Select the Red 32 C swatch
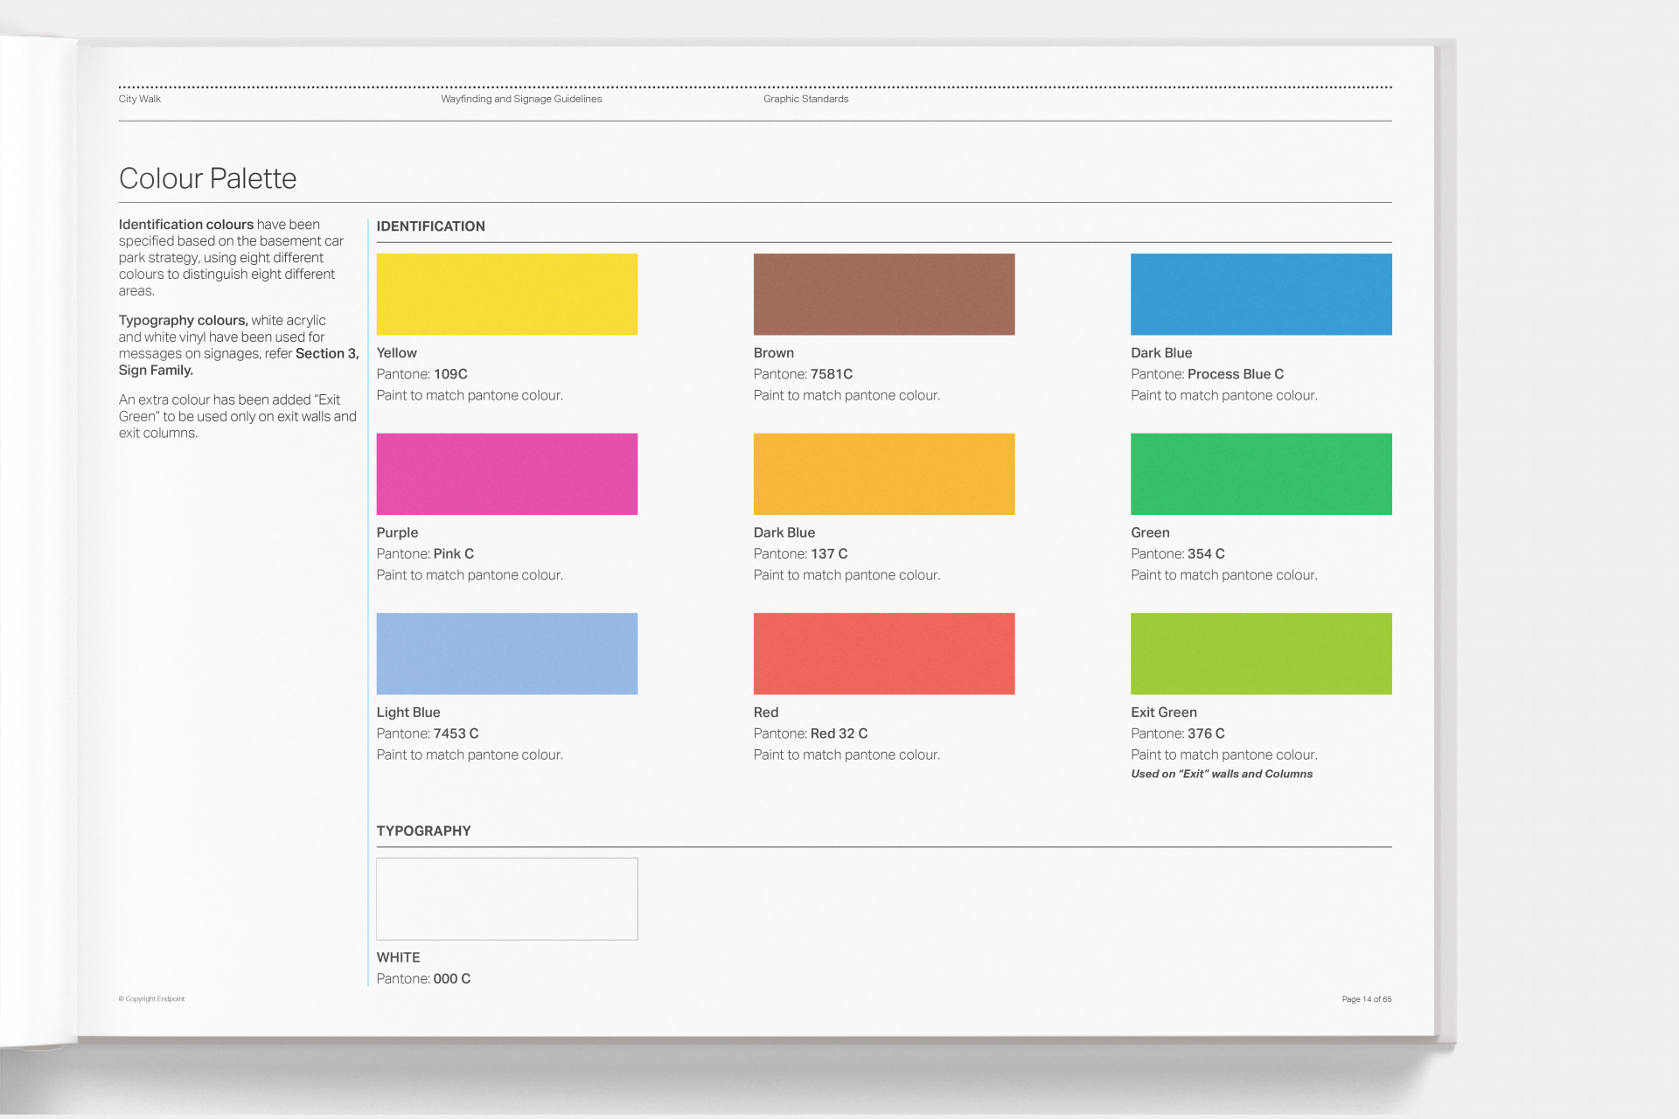Screen dimensions: 1679x1119 (x=883, y=653)
